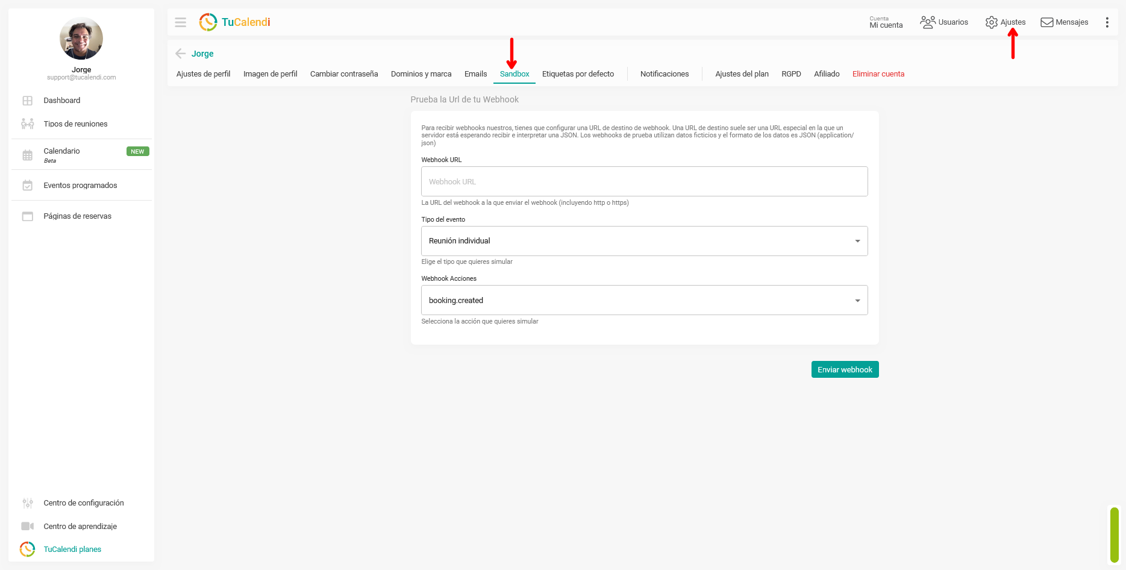Image resolution: width=1126 pixels, height=570 pixels.
Task: Click the Mensajes label in top bar
Action: tap(1072, 22)
